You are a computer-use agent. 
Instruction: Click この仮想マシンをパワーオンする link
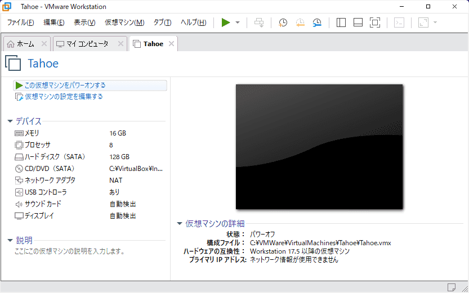pyautogui.click(x=65, y=85)
